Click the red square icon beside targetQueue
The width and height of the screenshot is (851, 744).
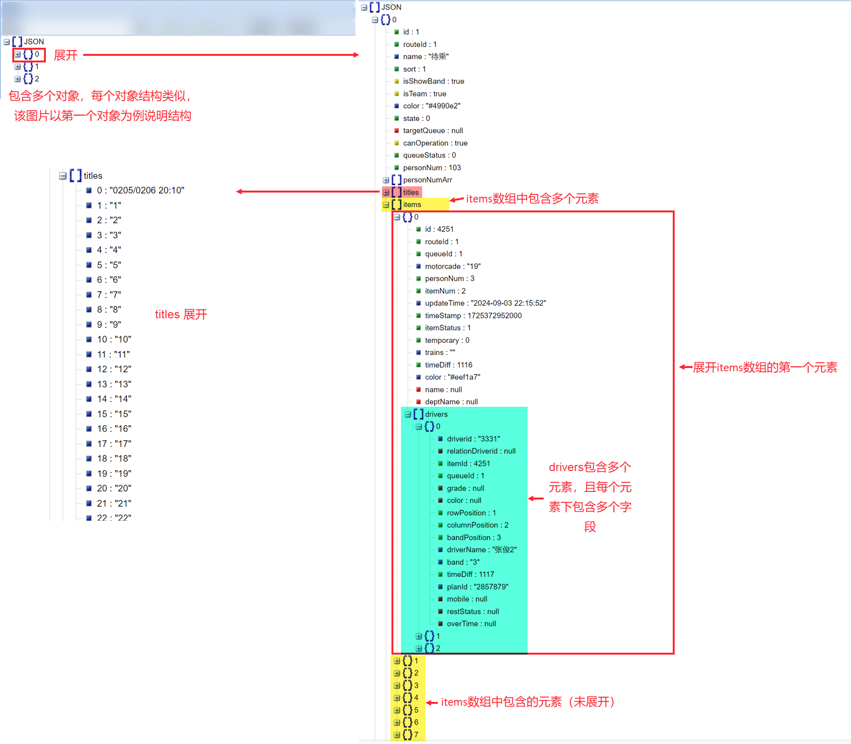click(397, 131)
